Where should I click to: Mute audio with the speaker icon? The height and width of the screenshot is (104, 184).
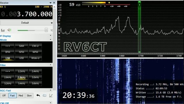click(9, 30)
